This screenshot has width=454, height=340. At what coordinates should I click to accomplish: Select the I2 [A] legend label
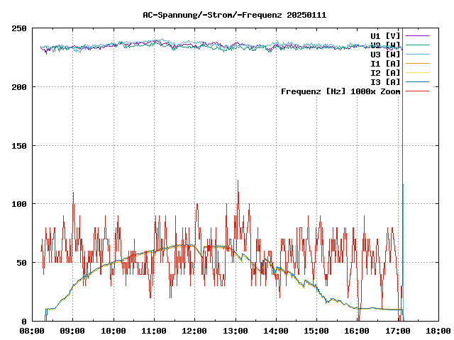(385, 72)
